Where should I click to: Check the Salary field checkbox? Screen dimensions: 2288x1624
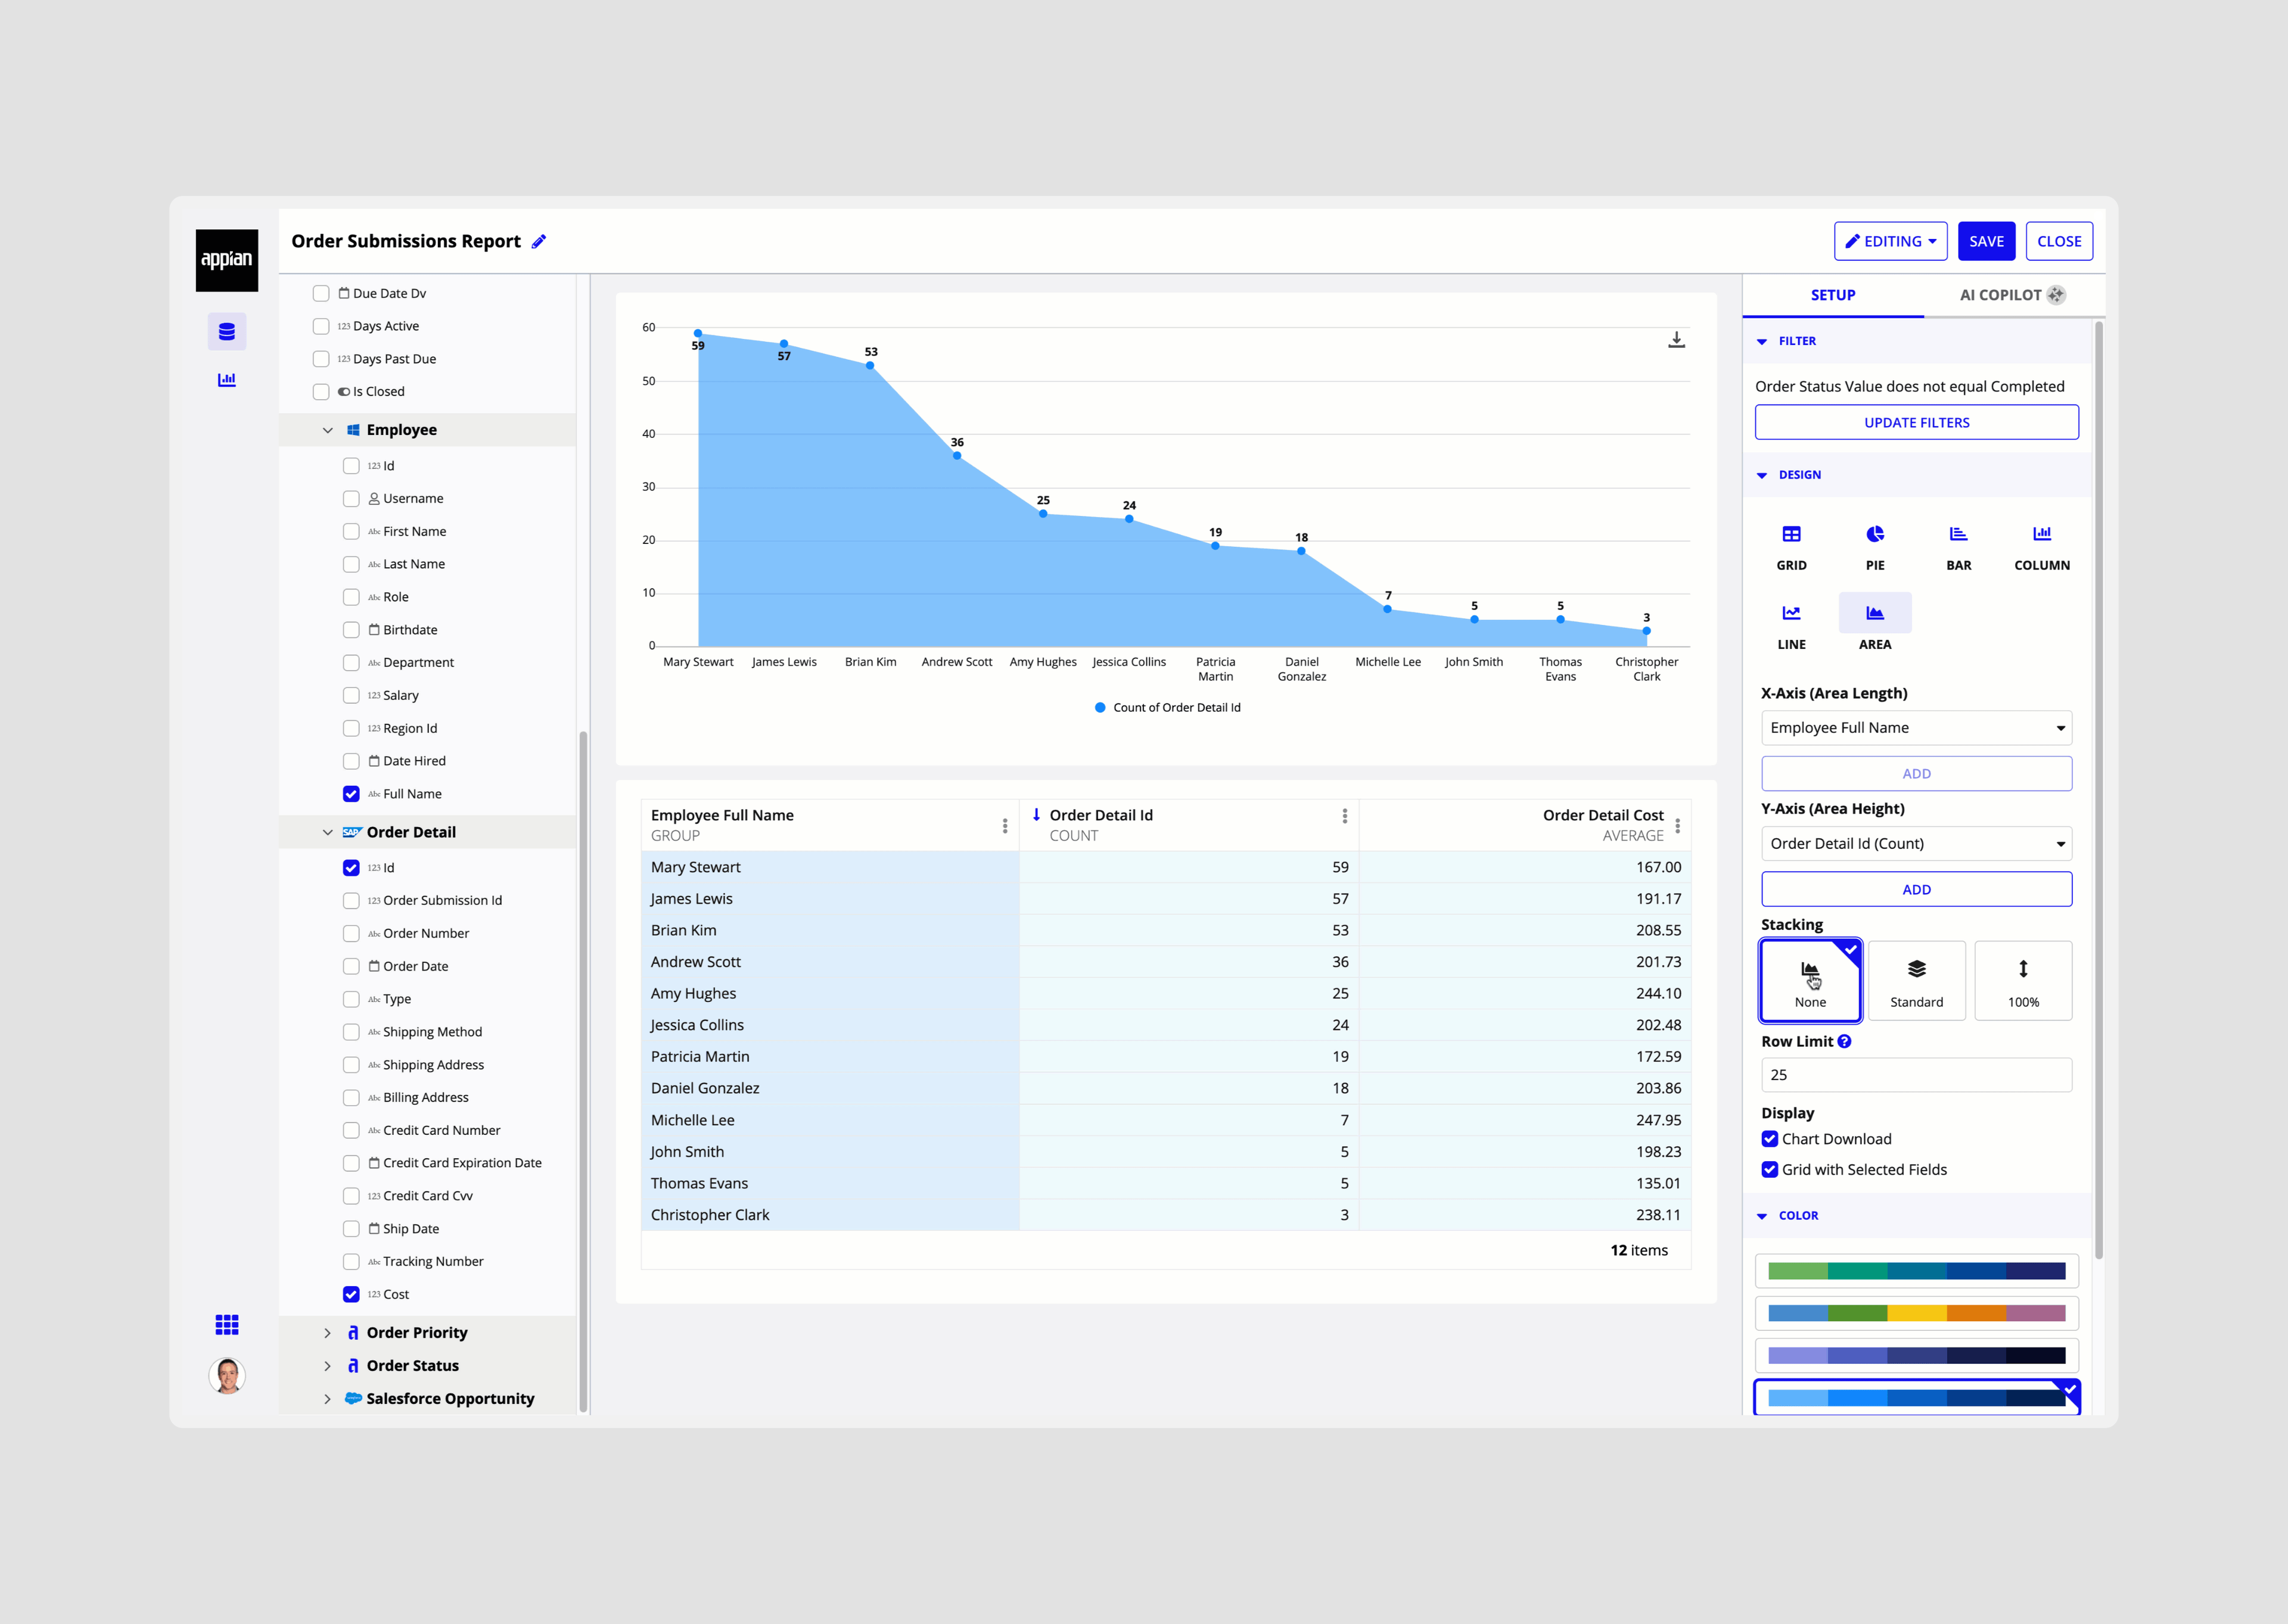[x=351, y=696]
